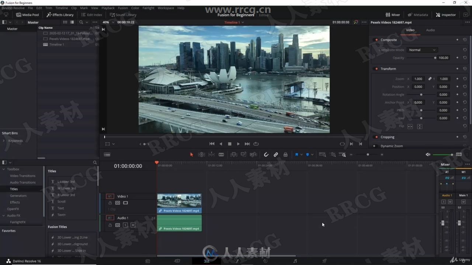Reset Opacity value with reset arrow
The height and width of the screenshot is (265, 472).
point(465,58)
